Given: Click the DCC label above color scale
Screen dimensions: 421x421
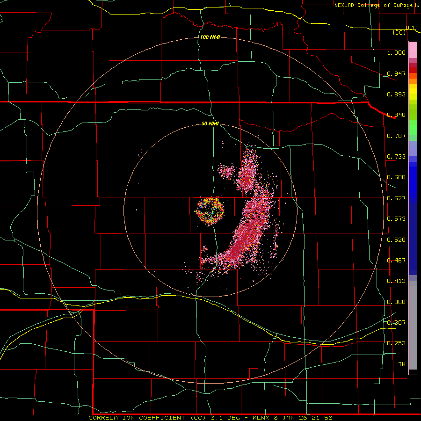Looking at the screenshot, I should click(411, 28).
